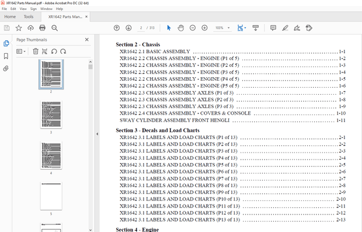Screen dimensions: 362x232
Task: Open fit page options arrow
Action: tap(245, 28)
